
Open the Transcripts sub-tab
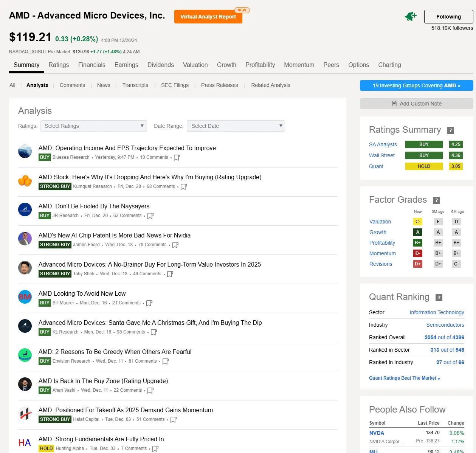(135, 85)
